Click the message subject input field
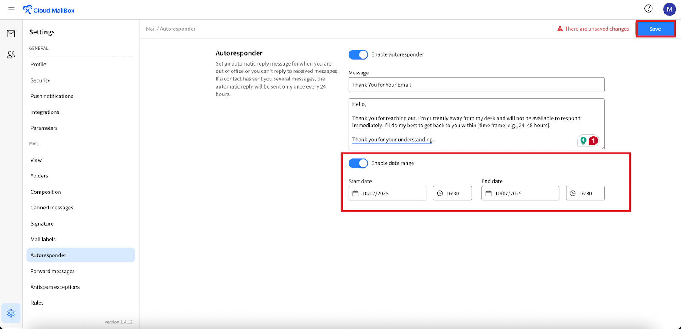This screenshot has height=329, width=681. pos(476,85)
